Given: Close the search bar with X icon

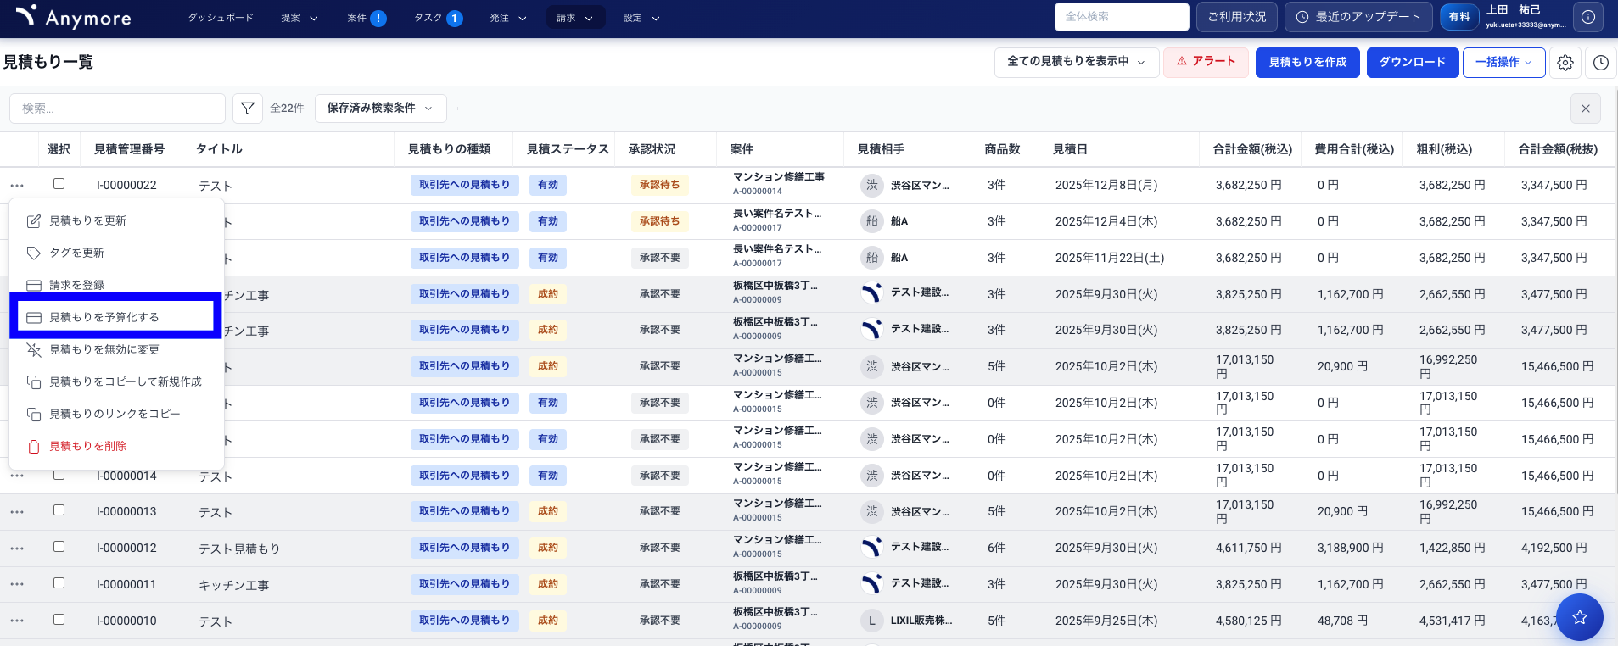Looking at the screenshot, I should click(x=1585, y=109).
